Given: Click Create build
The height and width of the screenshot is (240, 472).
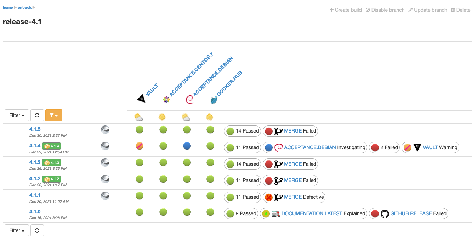Looking at the screenshot, I should coord(346,10).
